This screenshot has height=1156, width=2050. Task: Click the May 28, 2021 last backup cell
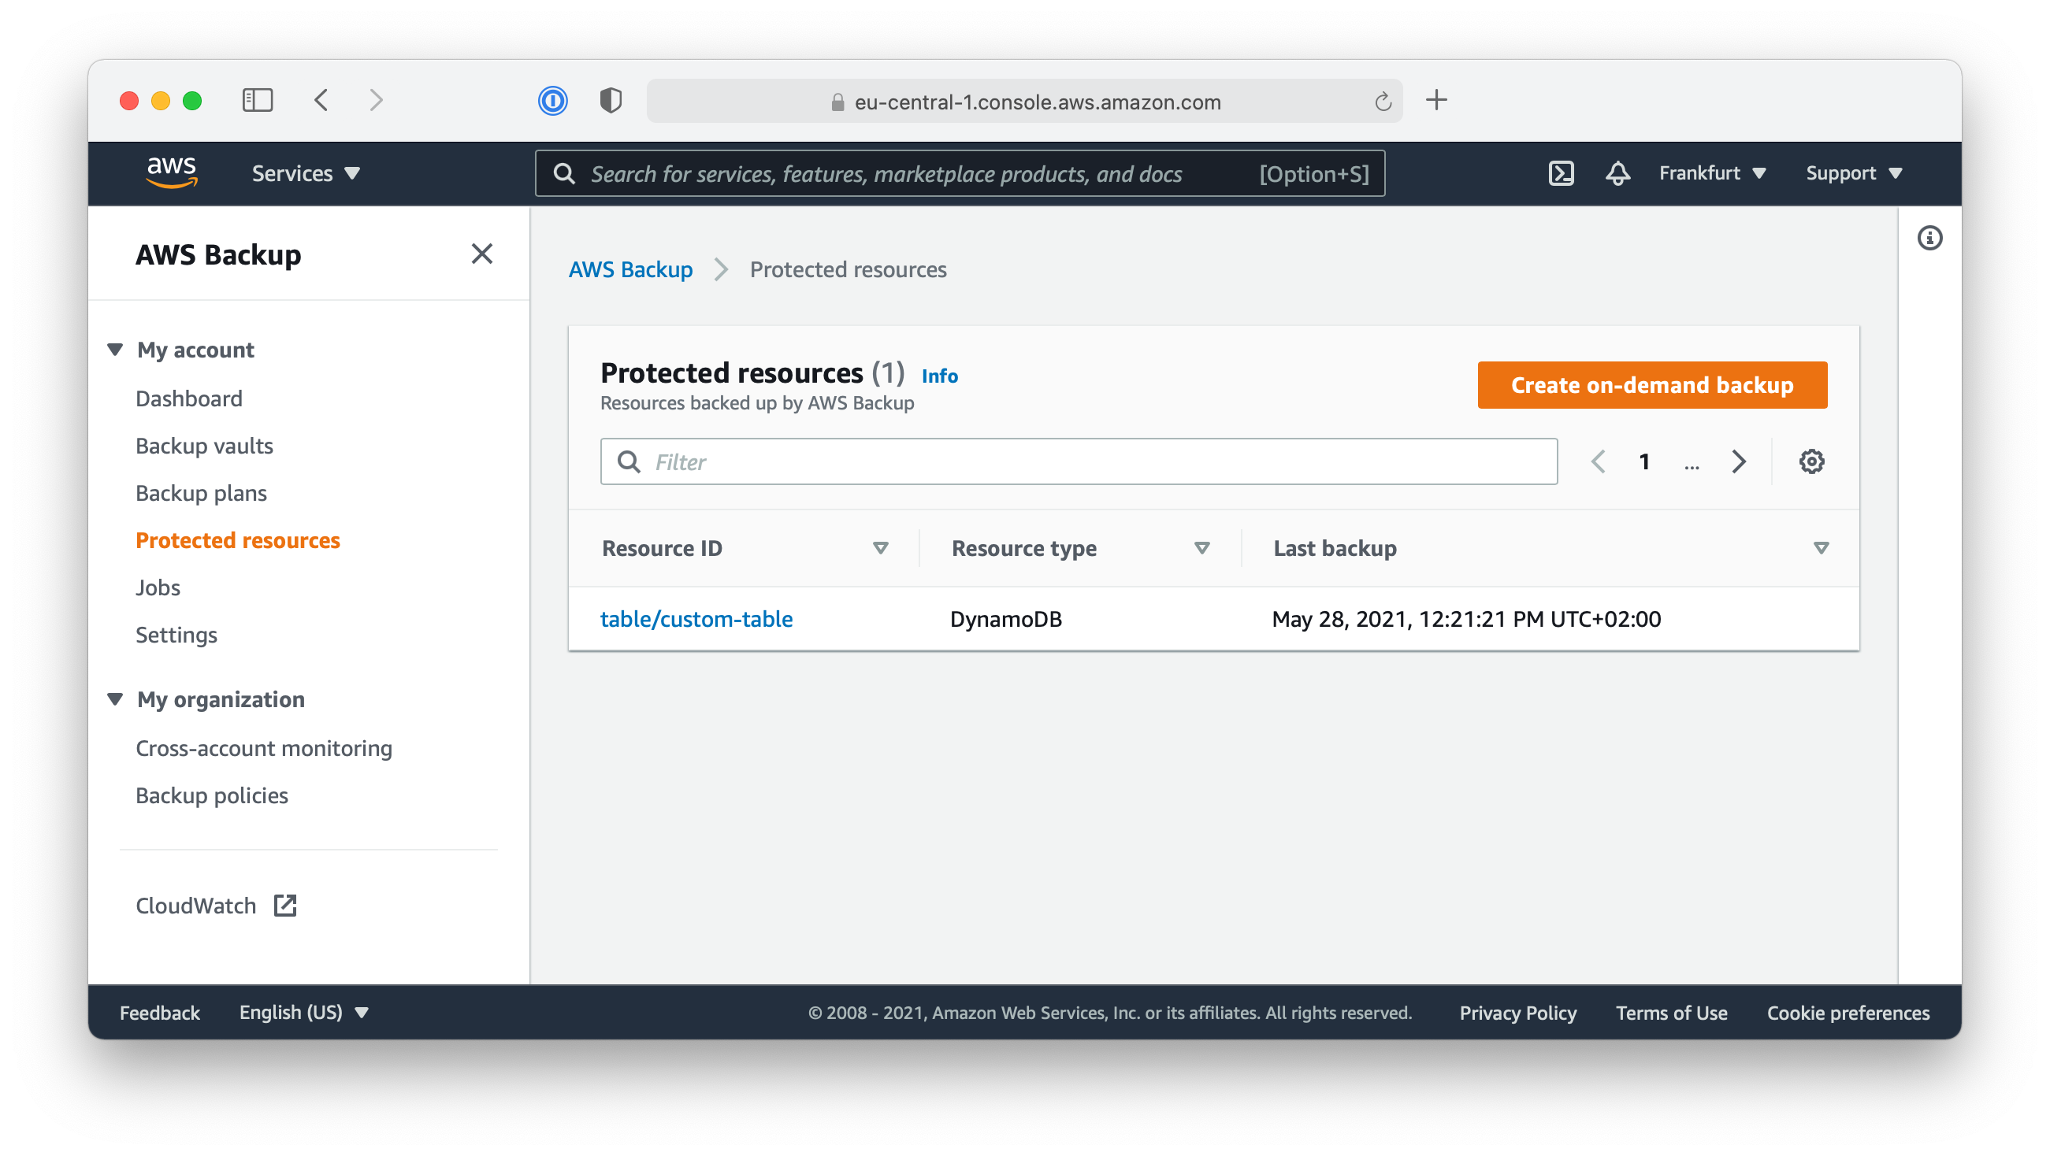(1466, 619)
